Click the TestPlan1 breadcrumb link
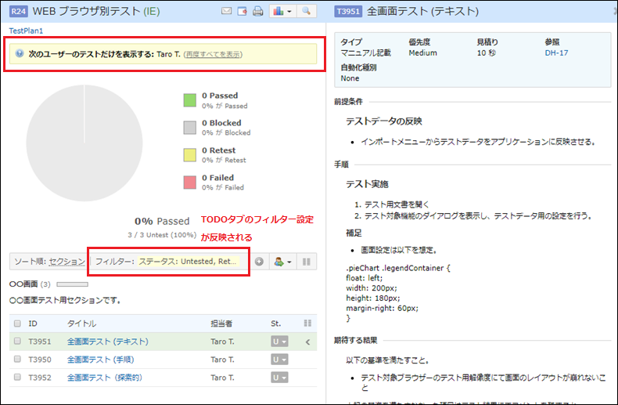Image resolution: width=618 pixels, height=405 pixels. pos(26,31)
